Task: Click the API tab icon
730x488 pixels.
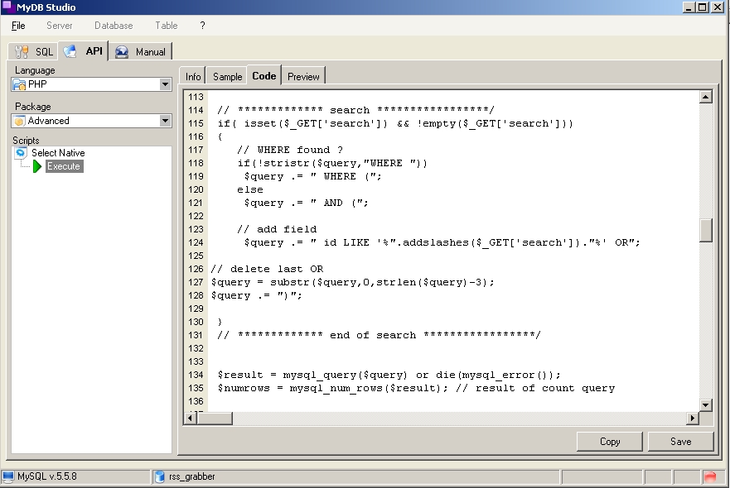Action: pyautogui.click(x=70, y=51)
